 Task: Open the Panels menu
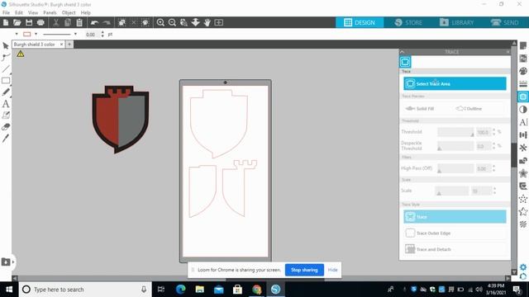[x=50, y=12]
